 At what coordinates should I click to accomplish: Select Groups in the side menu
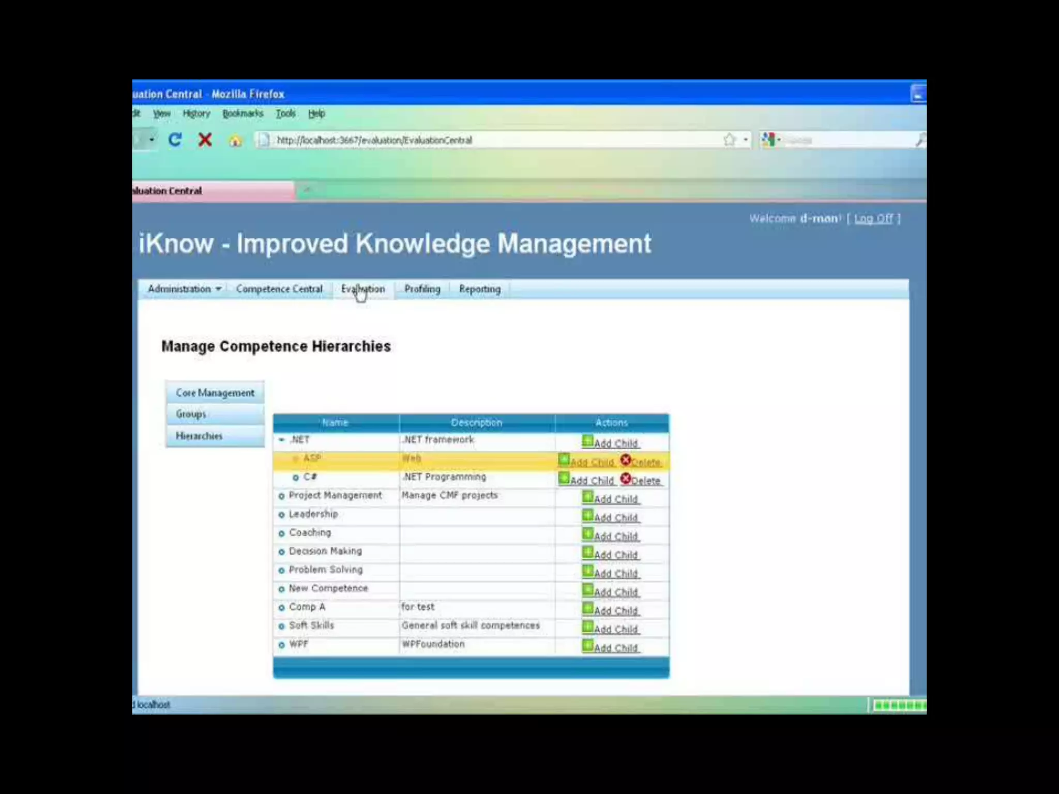tap(191, 414)
